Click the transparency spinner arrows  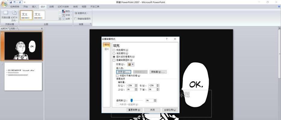155,100
